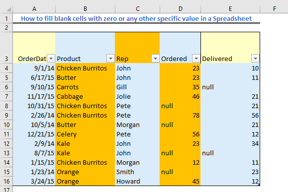This screenshot has width=288, height=192.
Task: Click the select-all corner triangle
Action: (8, 9)
